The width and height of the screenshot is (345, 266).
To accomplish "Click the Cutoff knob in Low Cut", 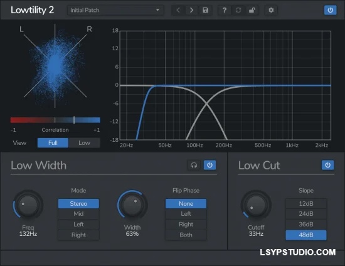I will 256,205.
